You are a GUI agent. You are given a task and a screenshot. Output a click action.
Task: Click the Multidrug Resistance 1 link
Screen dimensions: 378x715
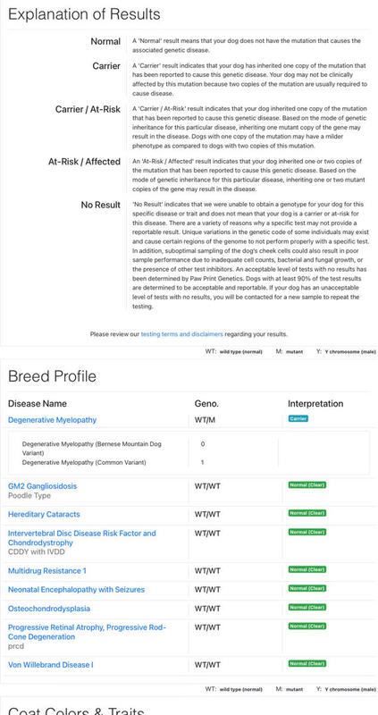point(47,571)
